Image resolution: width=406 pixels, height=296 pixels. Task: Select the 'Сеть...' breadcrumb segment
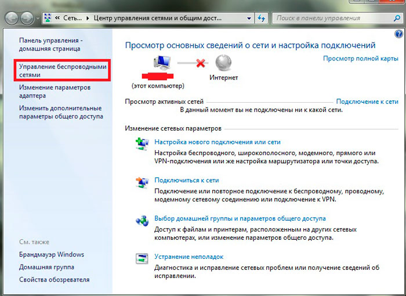[72, 18]
